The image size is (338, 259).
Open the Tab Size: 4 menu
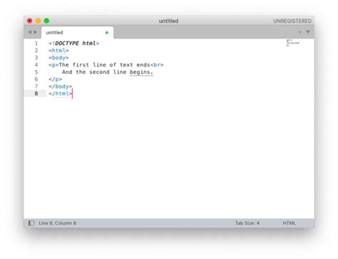(247, 223)
